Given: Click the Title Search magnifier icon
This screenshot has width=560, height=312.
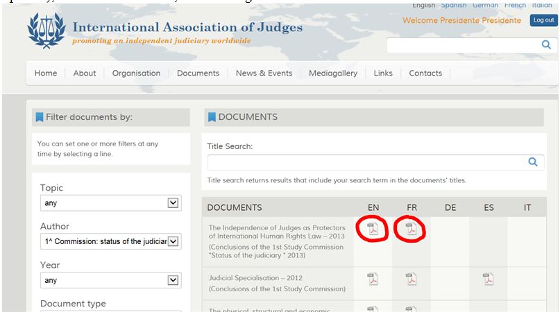Looking at the screenshot, I should coord(533,162).
